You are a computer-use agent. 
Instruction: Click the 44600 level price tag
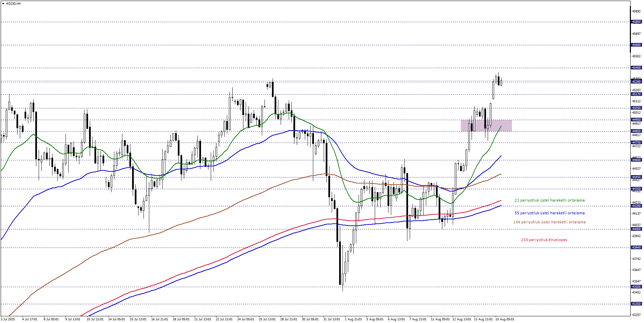pyautogui.click(x=636, y=160)
